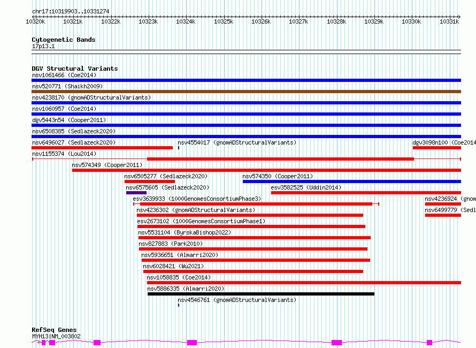Select the red nsv827883 bar
Image resolution: width=476 pixels, height=348 pixels.
click(253, 249)
